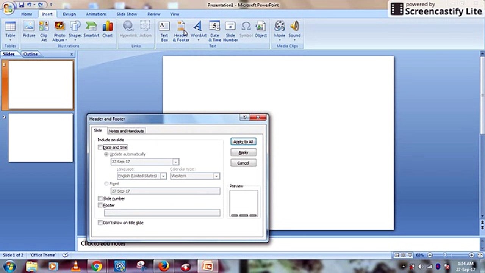This screenshot has width=485, height=273.
Task: Click the Apply to All button
Action: (x=243, y=141)
